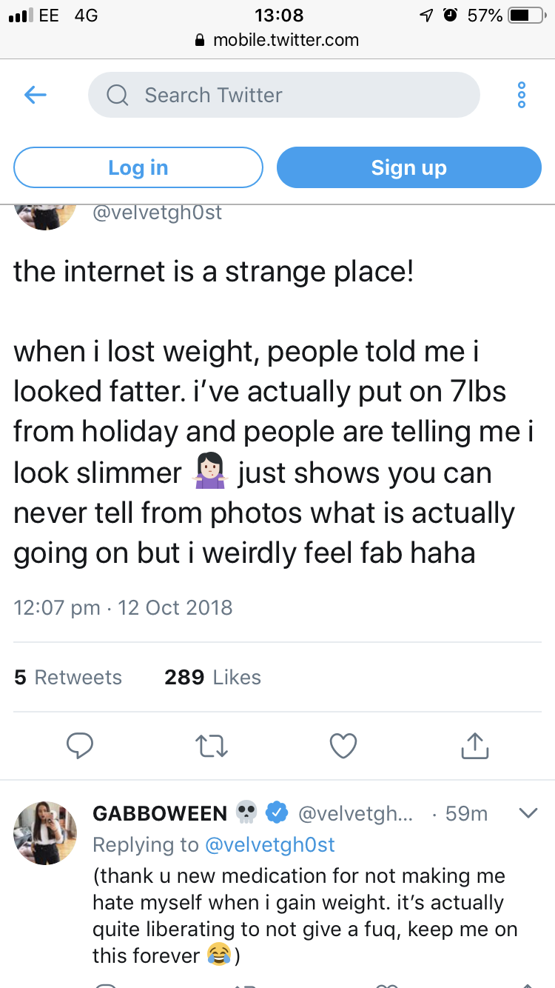Tap the reply speech bubble icon
Screen dimensions: 555x988
point(80,746)
